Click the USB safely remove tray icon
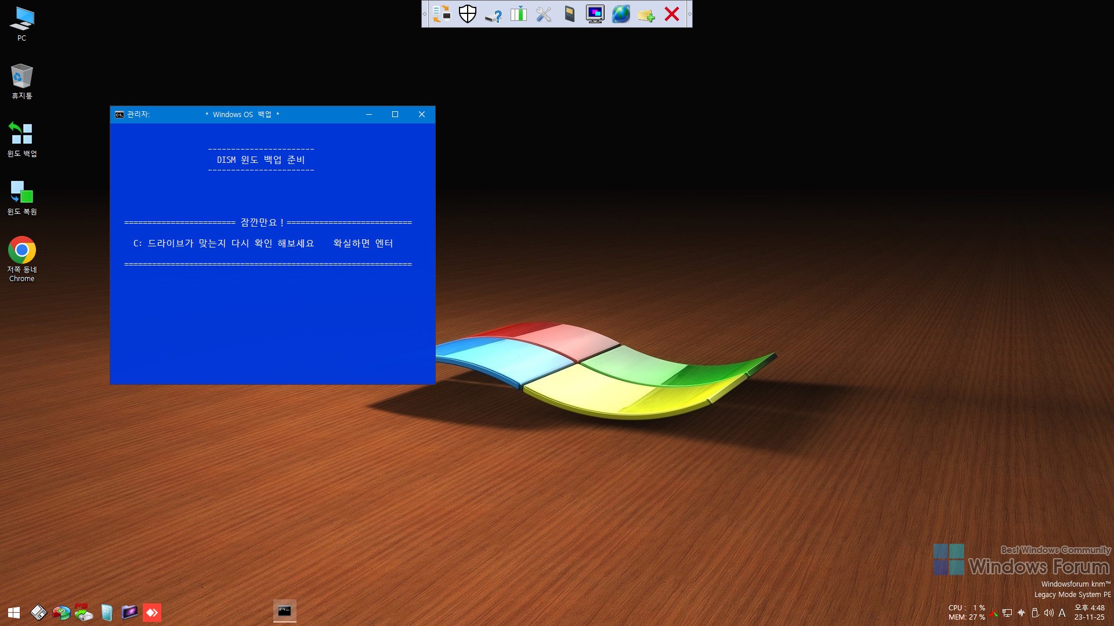Viewport: 1114px width, 626px height. [1035, 613]
